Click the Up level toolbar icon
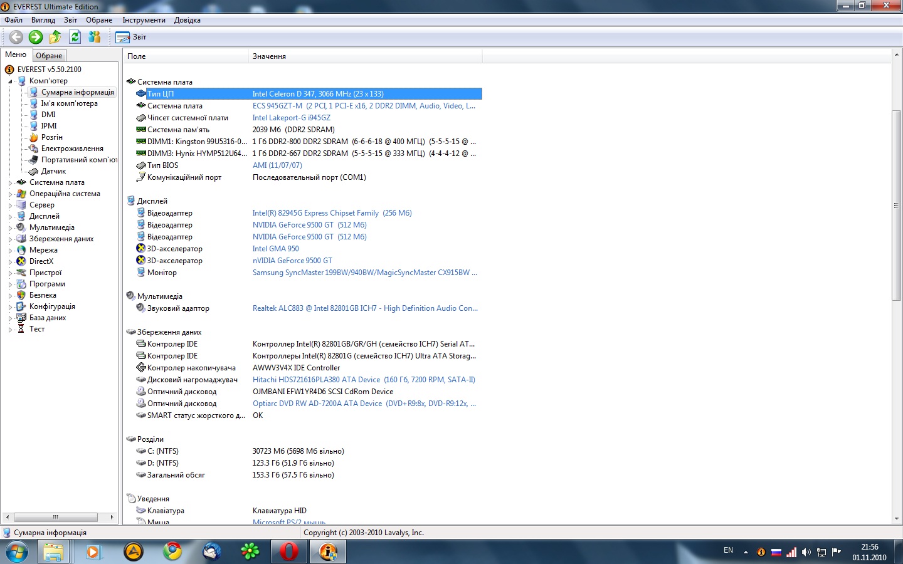The height and width of the screenshot is (564, 903). click(55, 37)
